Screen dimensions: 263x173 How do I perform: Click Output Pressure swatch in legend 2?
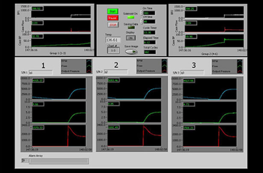(x=164, y=70)
